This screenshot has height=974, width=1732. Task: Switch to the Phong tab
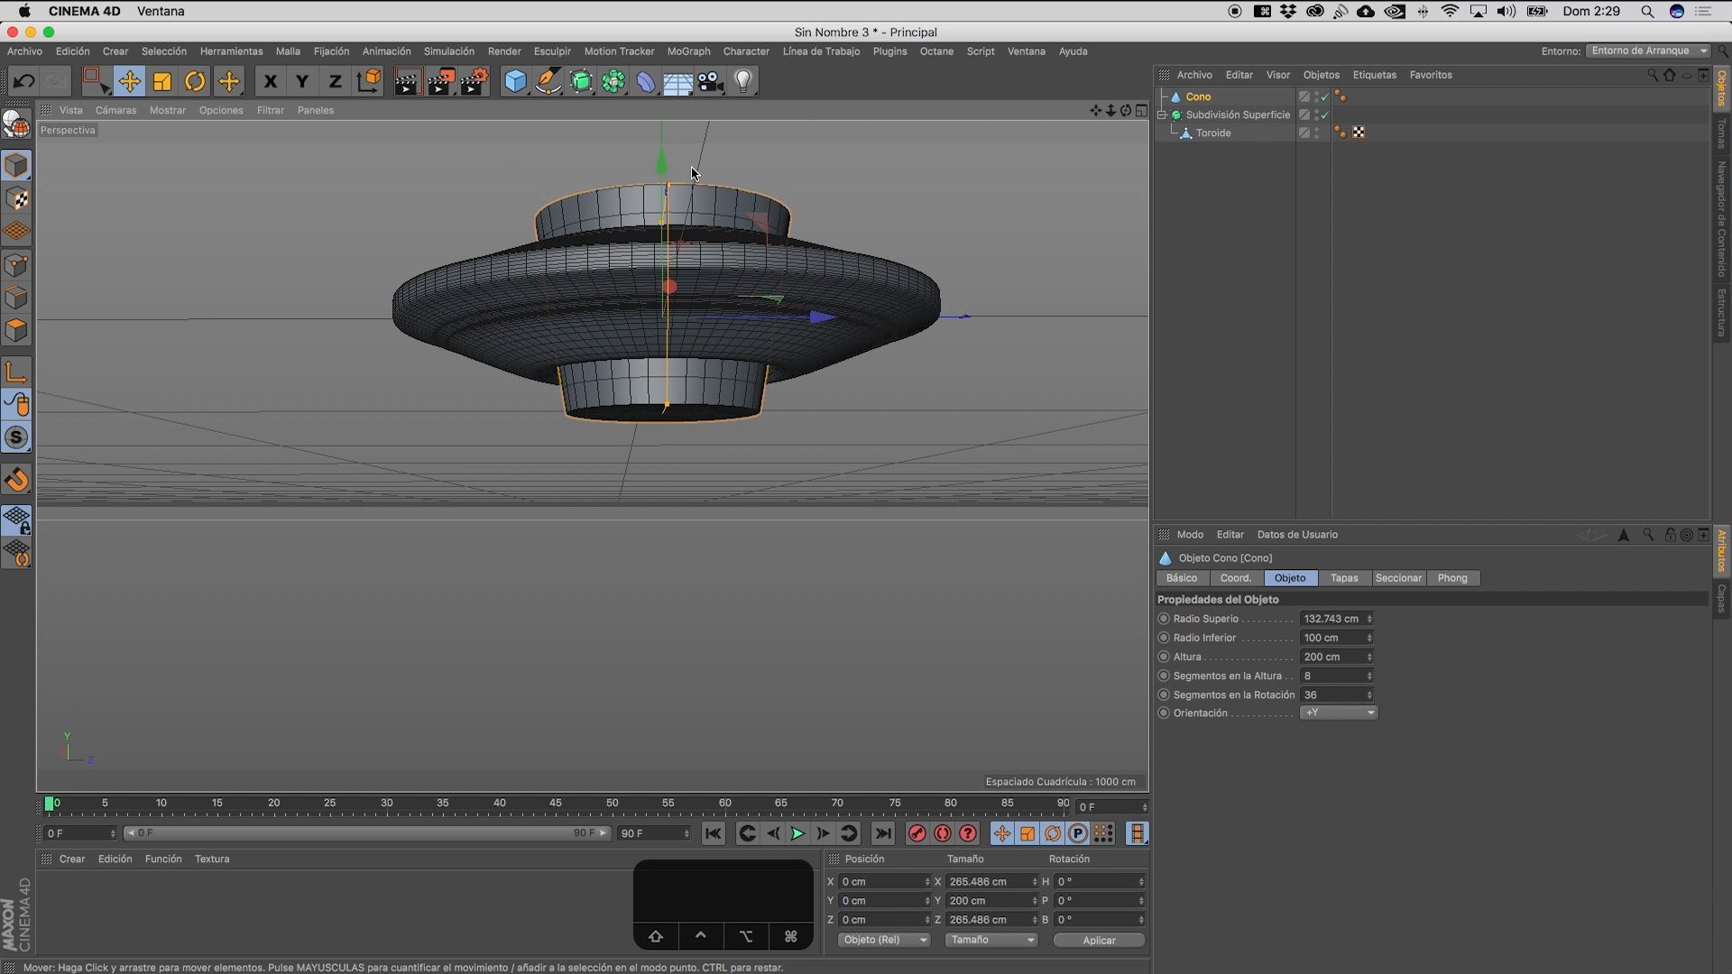tap(1452, 578)
